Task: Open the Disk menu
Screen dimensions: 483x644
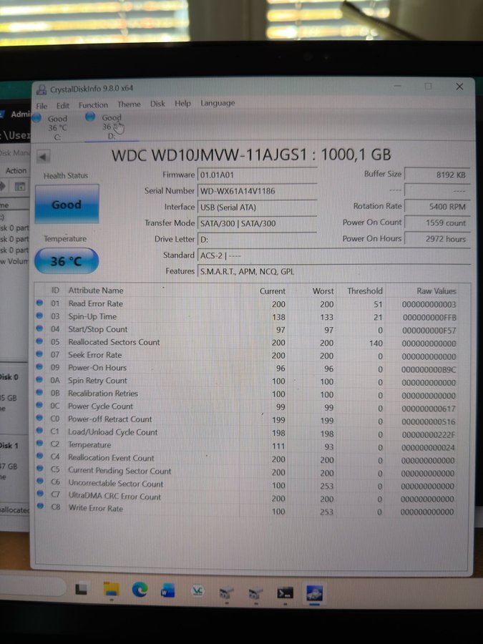Action: pyautogui.click(x=157, y=104)
